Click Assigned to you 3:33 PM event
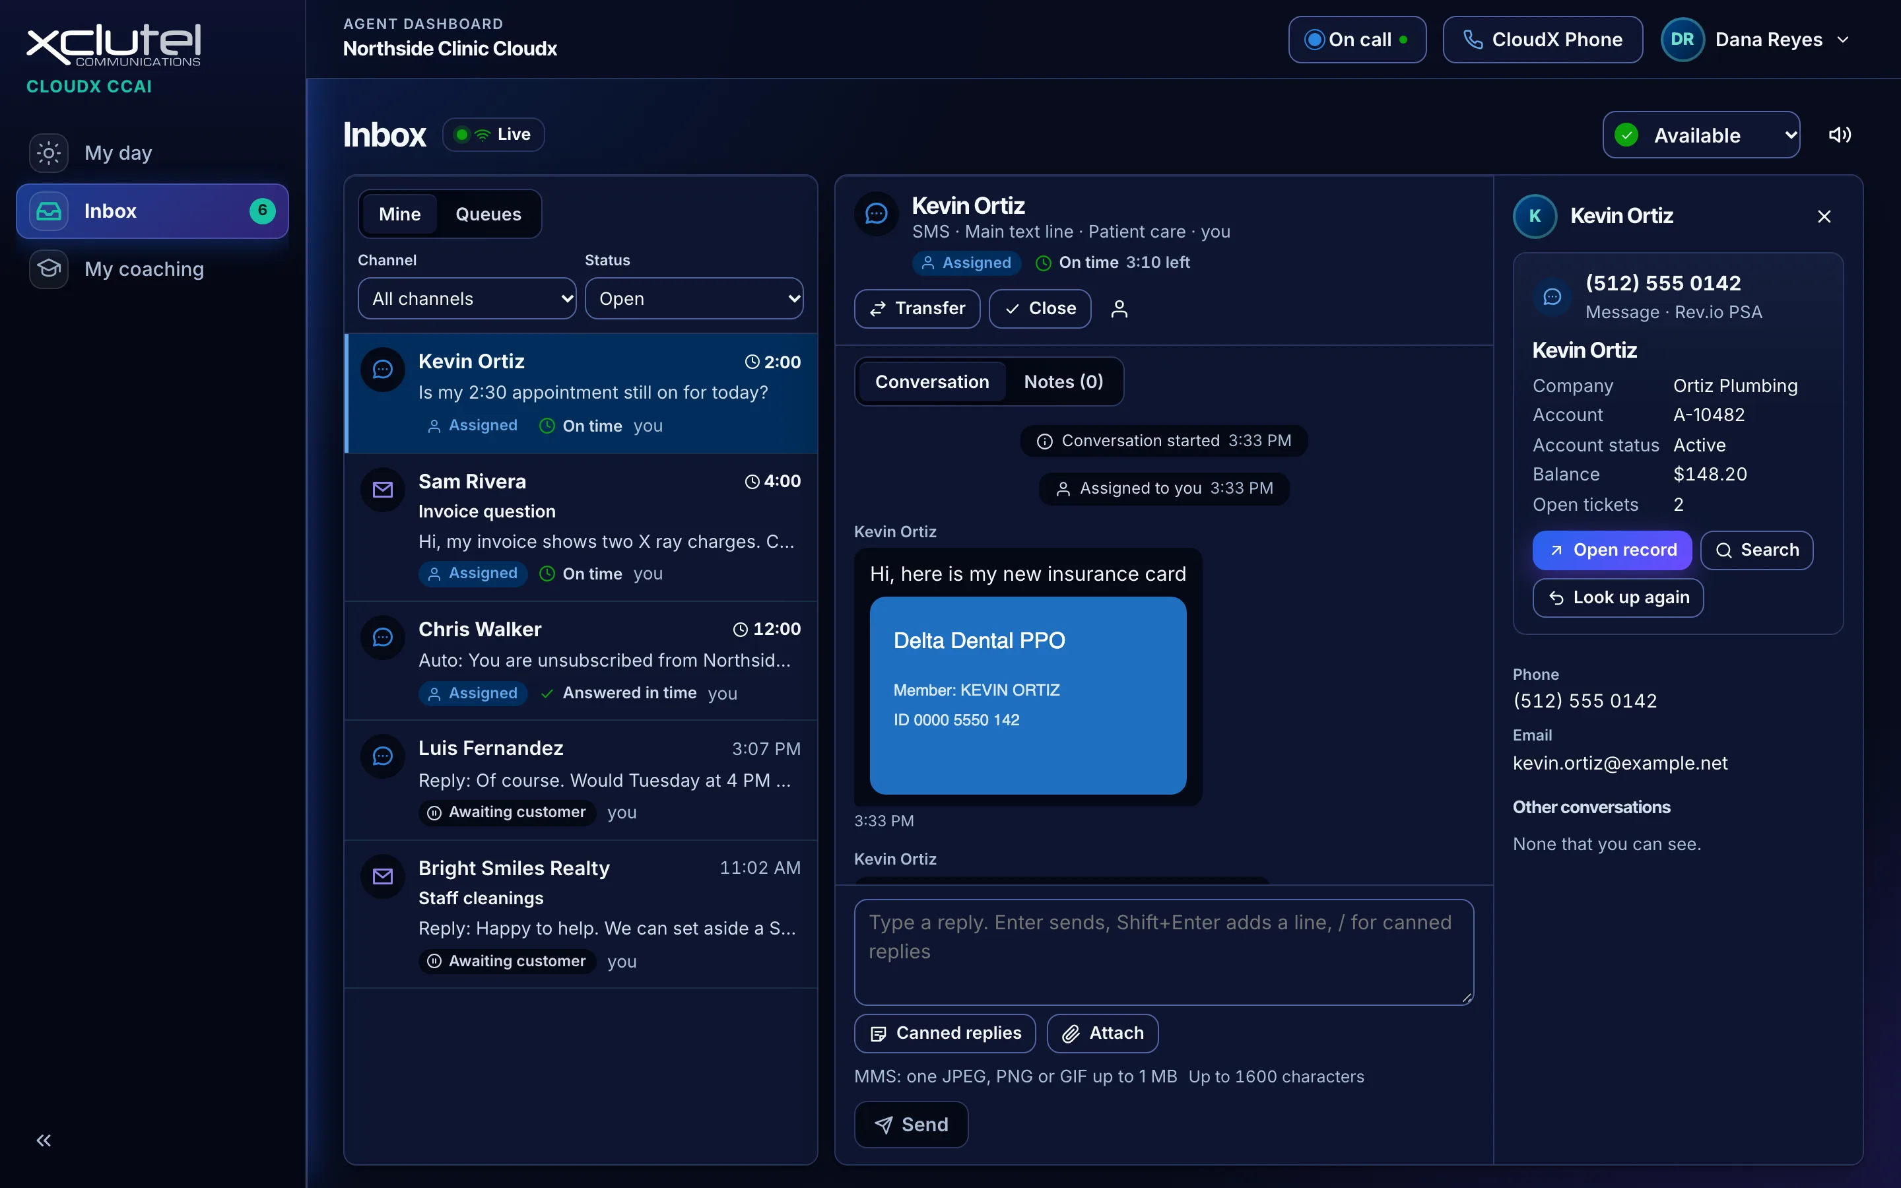This screenshot has height=1188, width=1901. pyautogui.click(x=1164, y=488)
